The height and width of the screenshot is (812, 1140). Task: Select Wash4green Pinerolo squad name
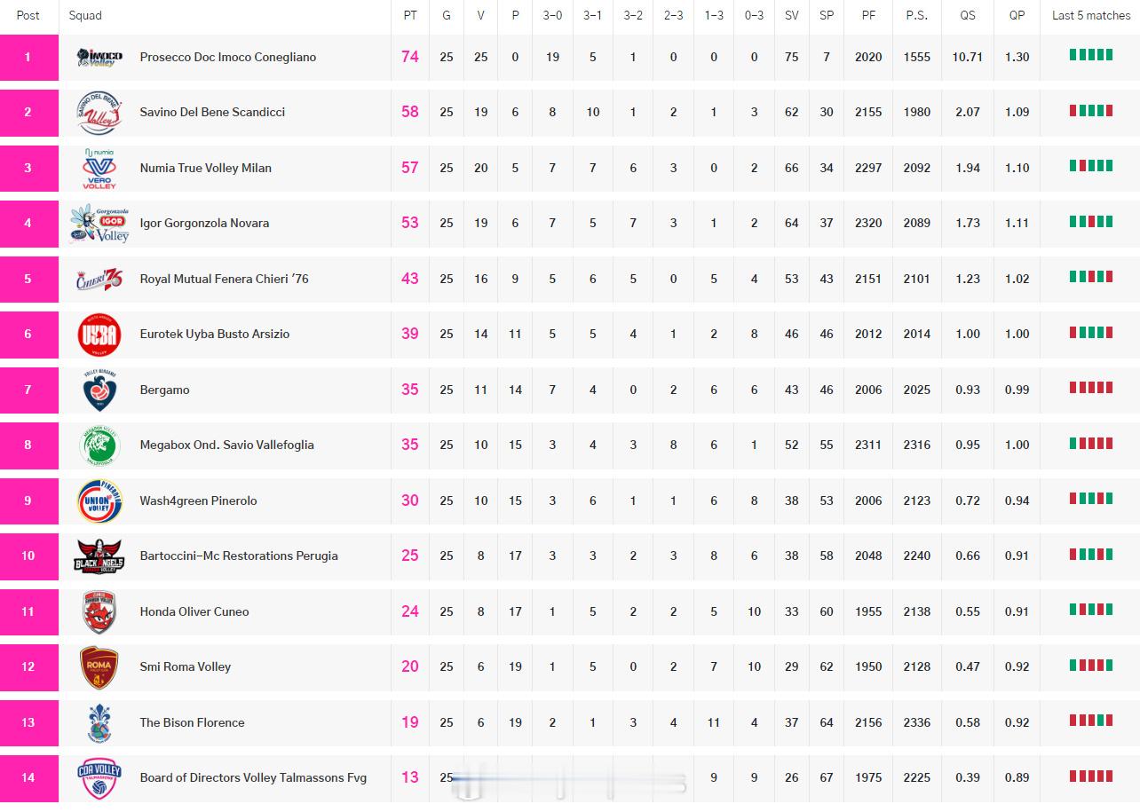tap(198, 501)
